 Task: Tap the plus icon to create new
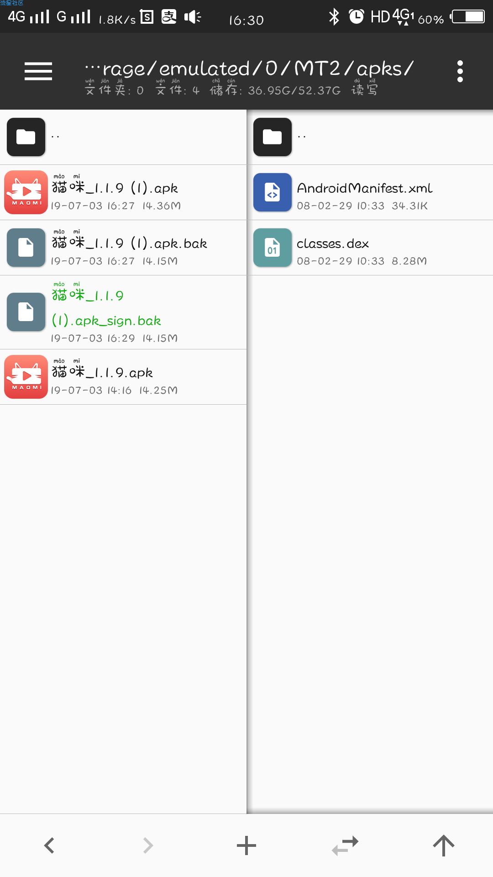[246, 845]
